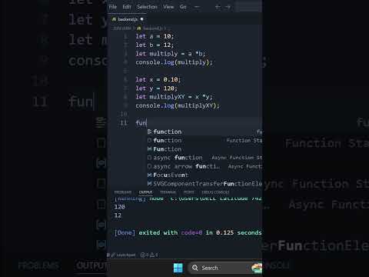Switch to the PROBLEMS panel tab
Image resolution: width=369 pixels, height=277 pixels.
[x=123, y=192]
